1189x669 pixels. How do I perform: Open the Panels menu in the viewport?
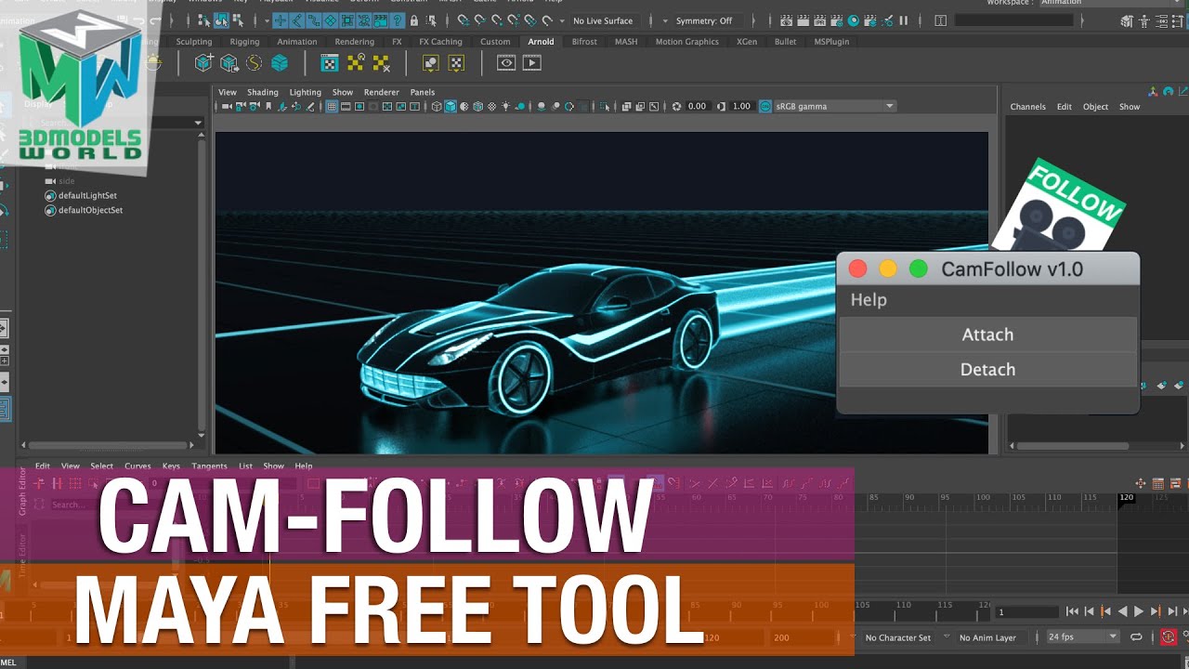pos(425,92)
